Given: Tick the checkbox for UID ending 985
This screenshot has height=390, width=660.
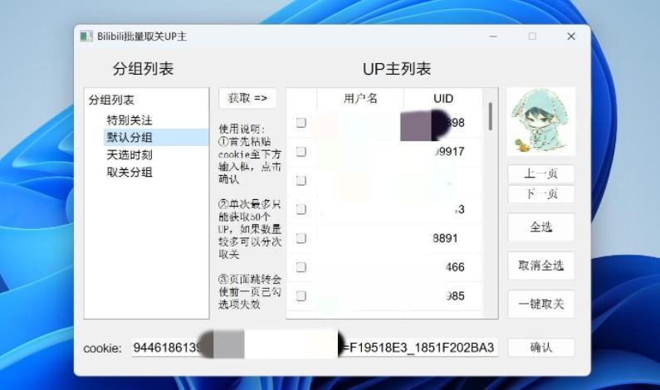Looking at the screenshot, I should pyautogui.click(x=301, y=296).
